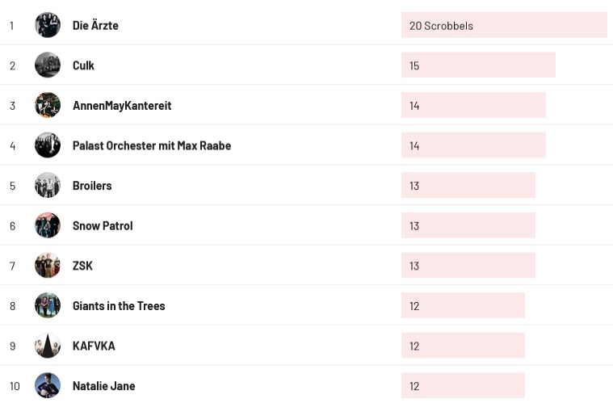Go to the Culk artist page
Image resolution: width=613 pixels, height=403 pixels.
coord(83,65)
